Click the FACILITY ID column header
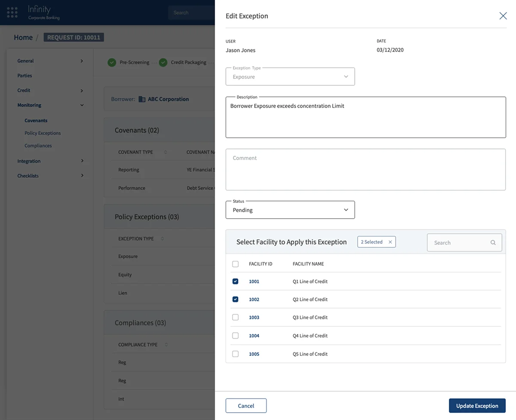The image size is (516, 420). tap(261, 264)
